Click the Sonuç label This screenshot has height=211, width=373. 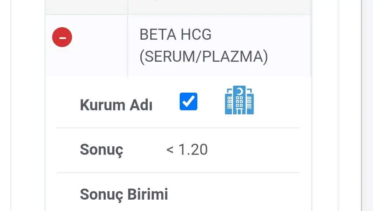point(101,150)
